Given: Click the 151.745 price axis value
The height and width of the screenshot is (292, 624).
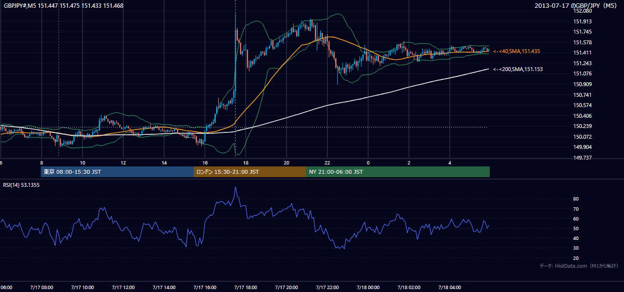Looking at the screenshot, I should point(582,32).
